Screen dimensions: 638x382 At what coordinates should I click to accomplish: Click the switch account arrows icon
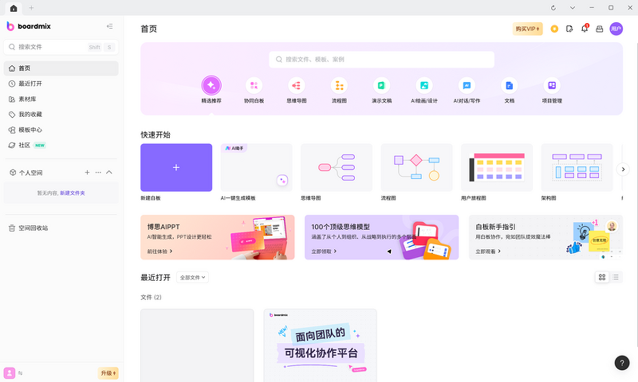point(21,374)
